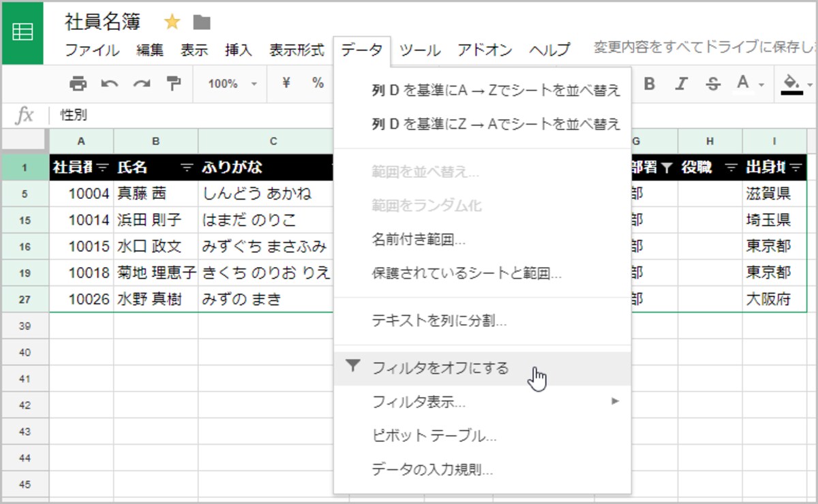The image size is (818, 504).
Task: Open the ヘルプ menu
Action: point(549,50)
